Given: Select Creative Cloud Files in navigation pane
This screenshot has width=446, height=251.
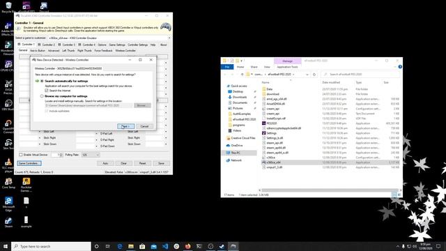Looking at the screenshot, I should 243,138.
